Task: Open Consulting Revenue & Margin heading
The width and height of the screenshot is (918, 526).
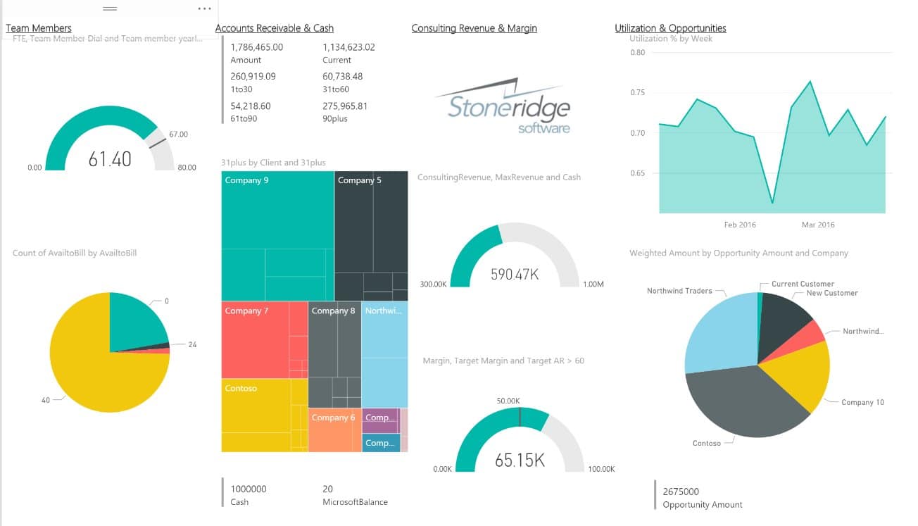Action: tap(474, 28)
